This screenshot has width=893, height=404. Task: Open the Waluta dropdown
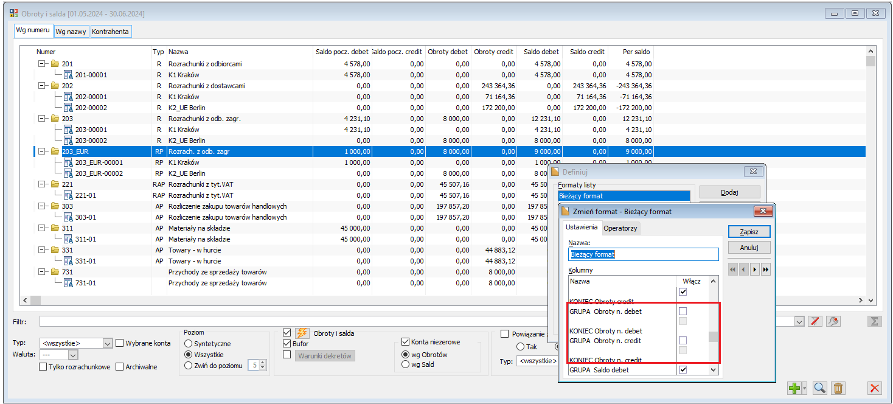coord(73,355)
